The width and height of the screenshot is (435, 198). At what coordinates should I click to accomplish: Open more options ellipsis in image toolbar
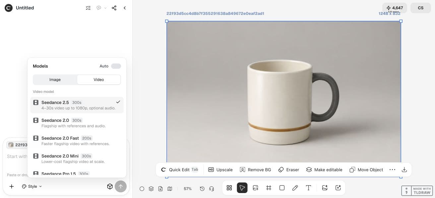coord(392,170)
